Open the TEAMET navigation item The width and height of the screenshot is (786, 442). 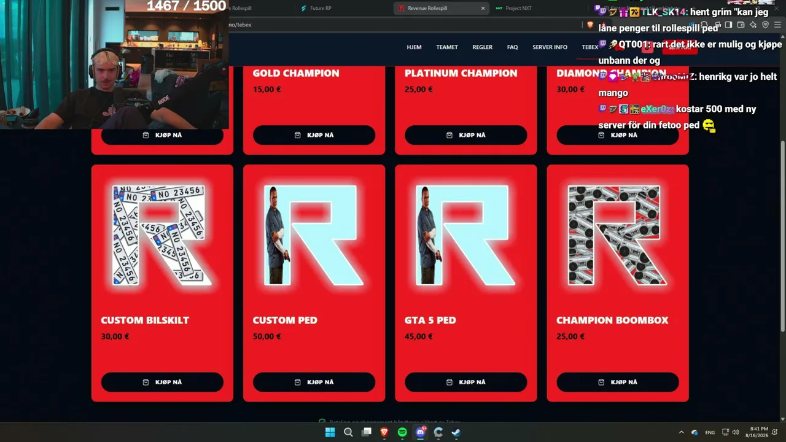click(x=447, y=47)
